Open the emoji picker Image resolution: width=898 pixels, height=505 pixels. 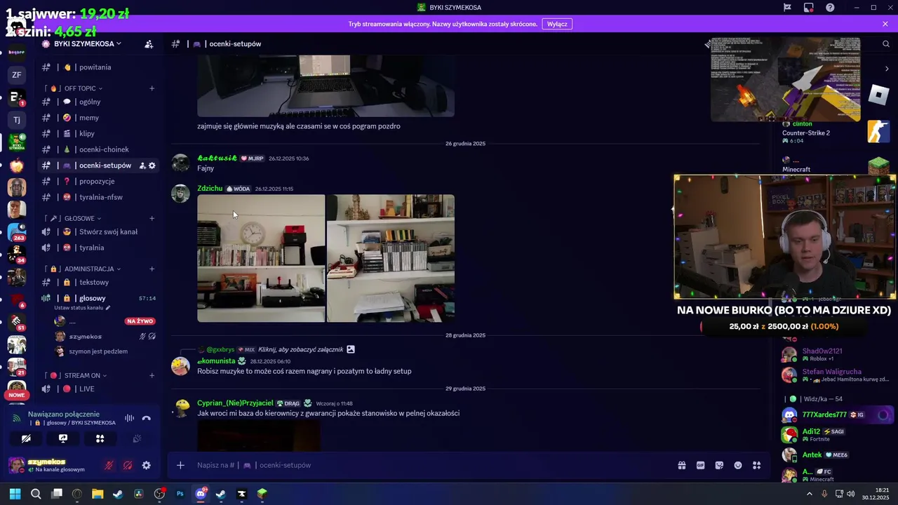[738, 465]
